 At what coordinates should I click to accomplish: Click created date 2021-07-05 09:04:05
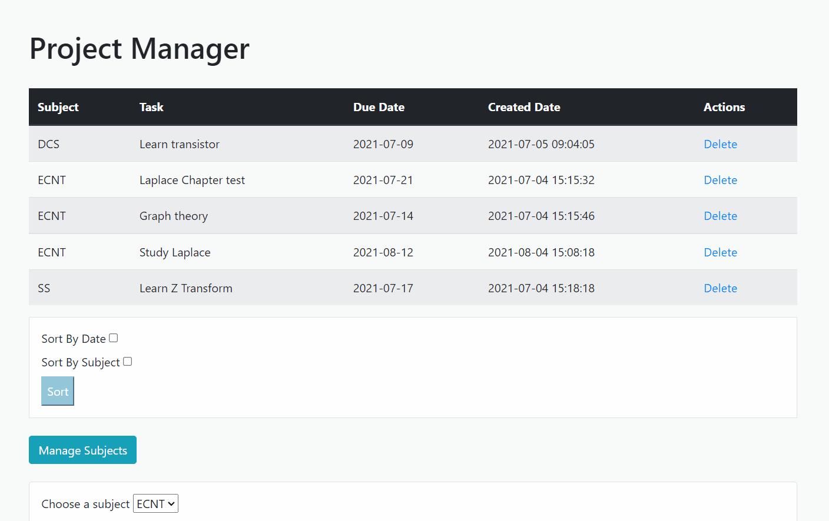tap(541, 144)
